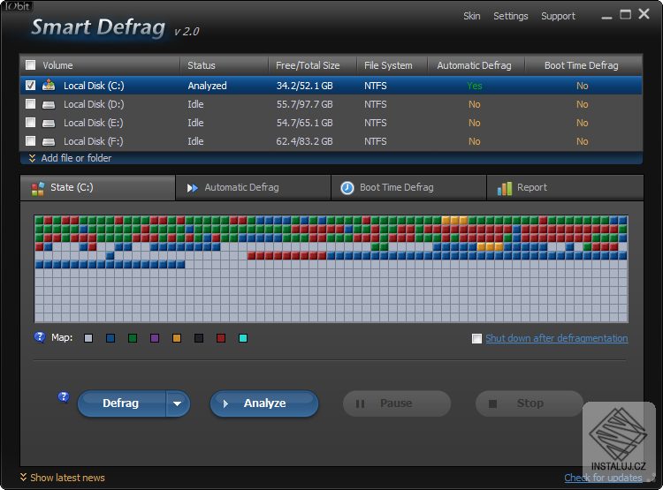The height and width of the screenshot is (490, 663).
Task: Open the Defrag button dropdown arrow
Action: click(x=178, y=403)
